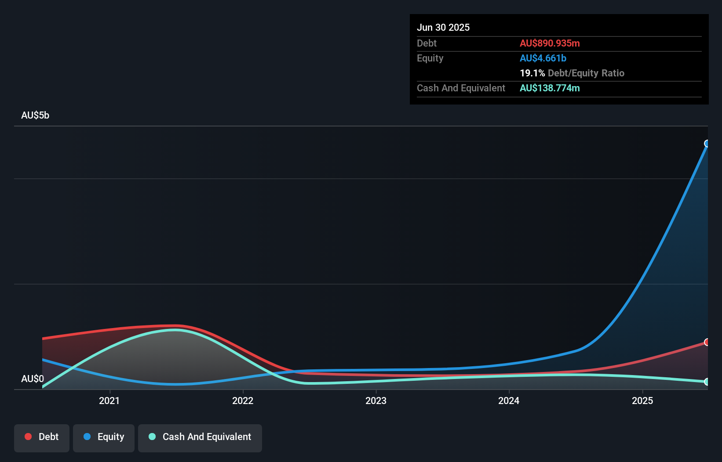Viewport: 722px width, 462px height.
Task: Select the 2023 axis year label
Action: 376,401
